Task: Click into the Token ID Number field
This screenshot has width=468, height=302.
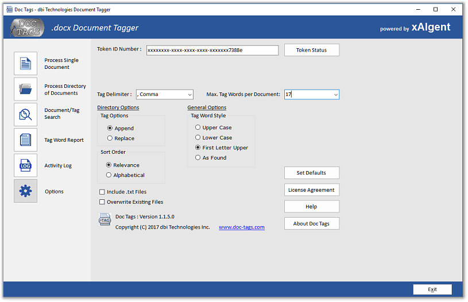Action: coord(212,50)
